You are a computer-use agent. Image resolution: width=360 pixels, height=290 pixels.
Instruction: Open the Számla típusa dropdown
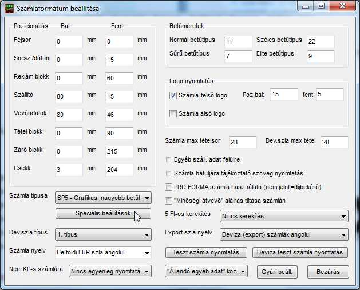103,198
